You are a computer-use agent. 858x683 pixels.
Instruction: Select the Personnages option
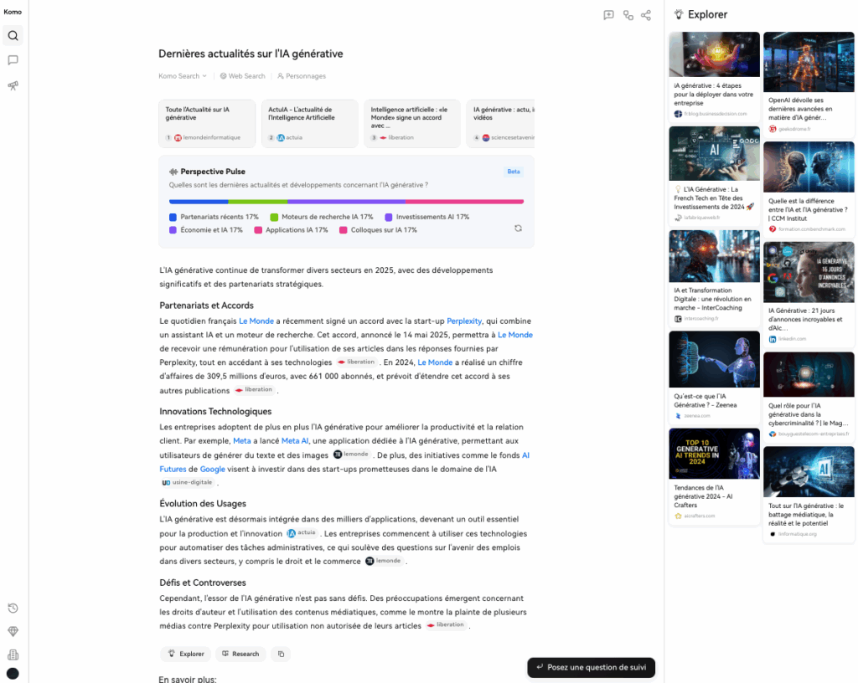(302, 76)
